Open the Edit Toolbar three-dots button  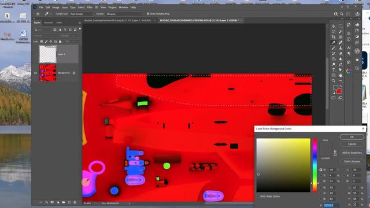click(x=341, y=81)
